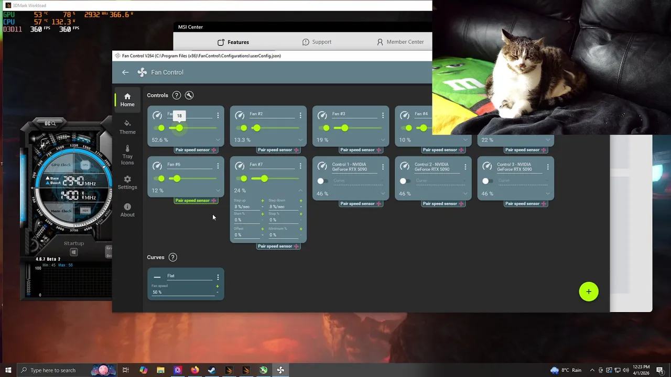Viewport: 671px width, 377px height.
Task: Enable Control 1 NVIDIA switch
Action: [x=322, y=181]
